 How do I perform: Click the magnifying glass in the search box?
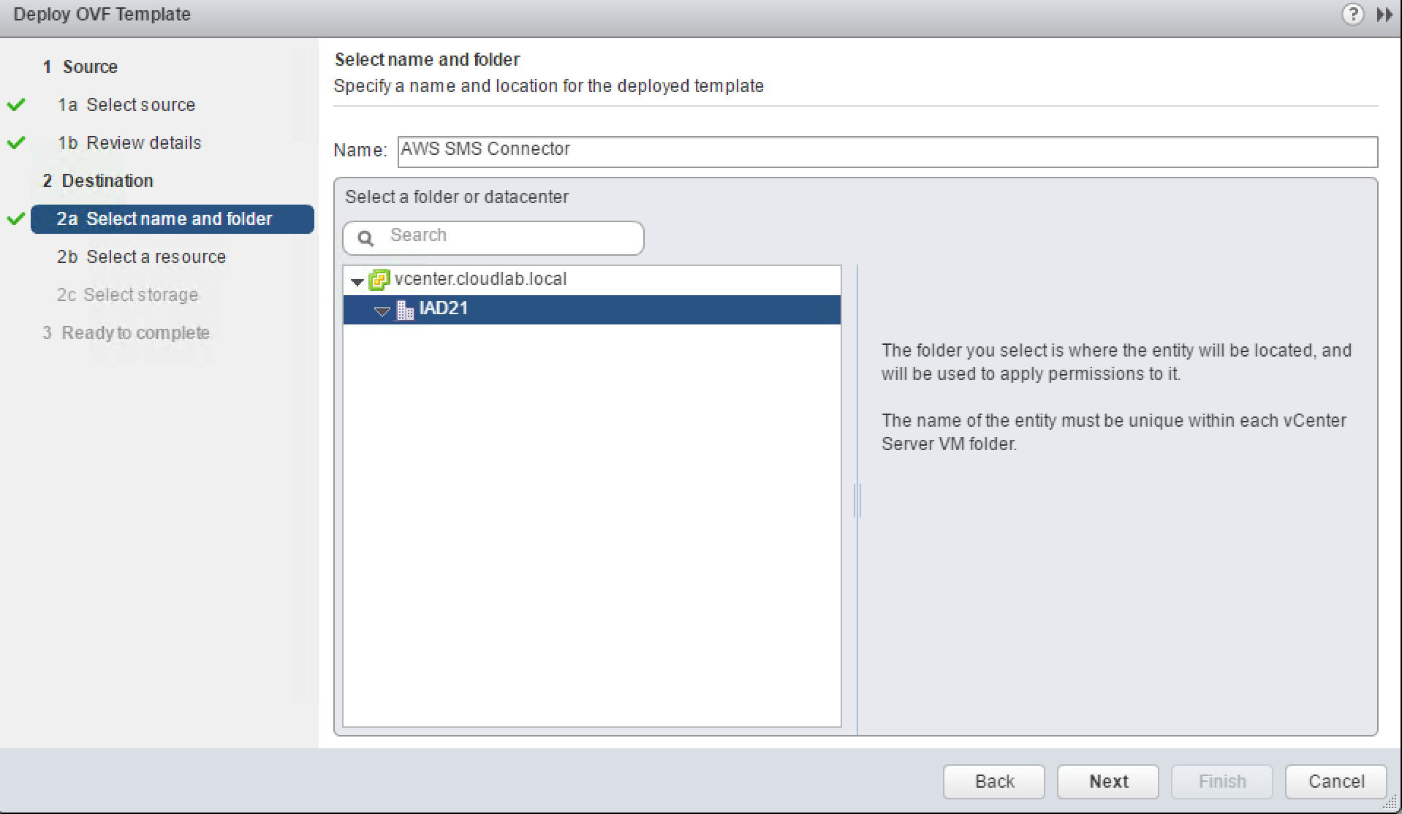pos(365,237)
